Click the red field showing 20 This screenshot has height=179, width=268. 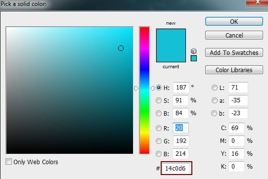click(180, 128)
